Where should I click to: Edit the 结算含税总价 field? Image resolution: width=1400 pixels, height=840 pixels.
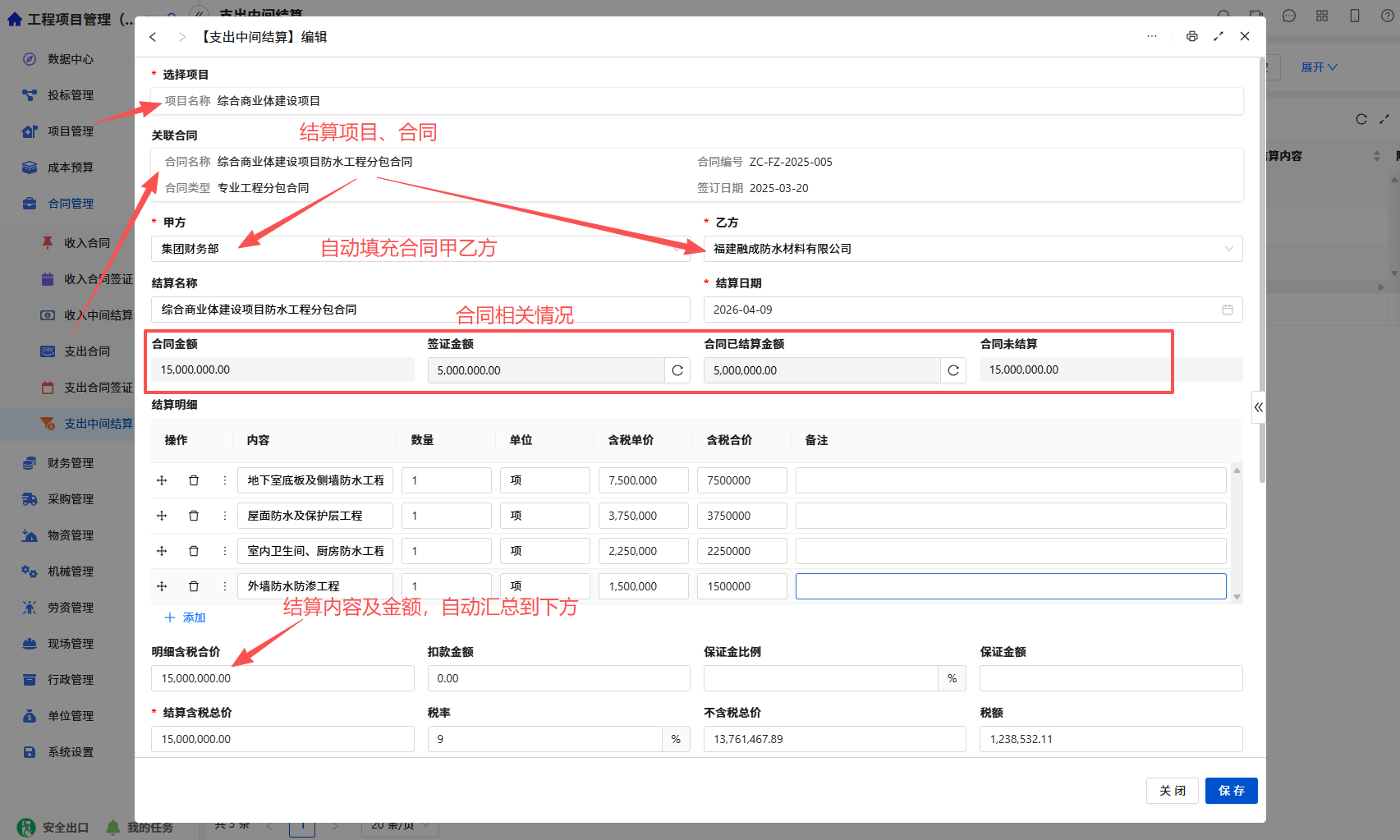(282, 739)
